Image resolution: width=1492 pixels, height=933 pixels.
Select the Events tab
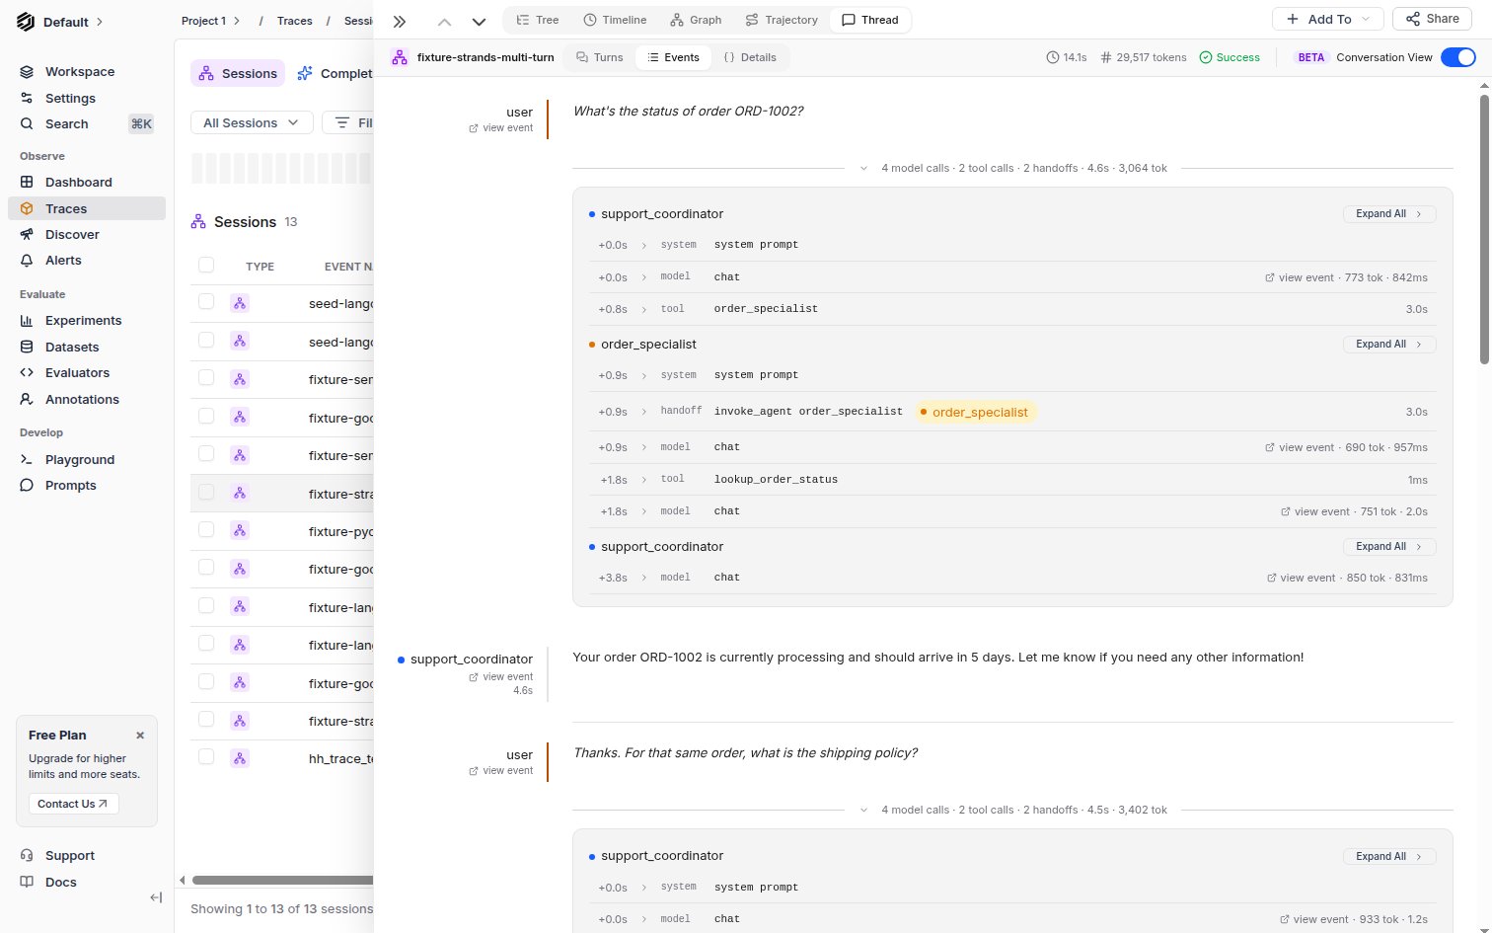674,57
